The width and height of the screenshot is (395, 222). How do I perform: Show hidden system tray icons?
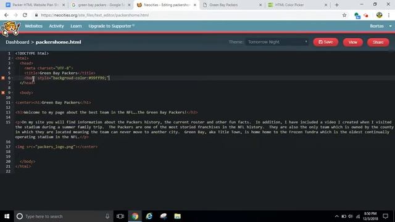click(x=336, y=216)
